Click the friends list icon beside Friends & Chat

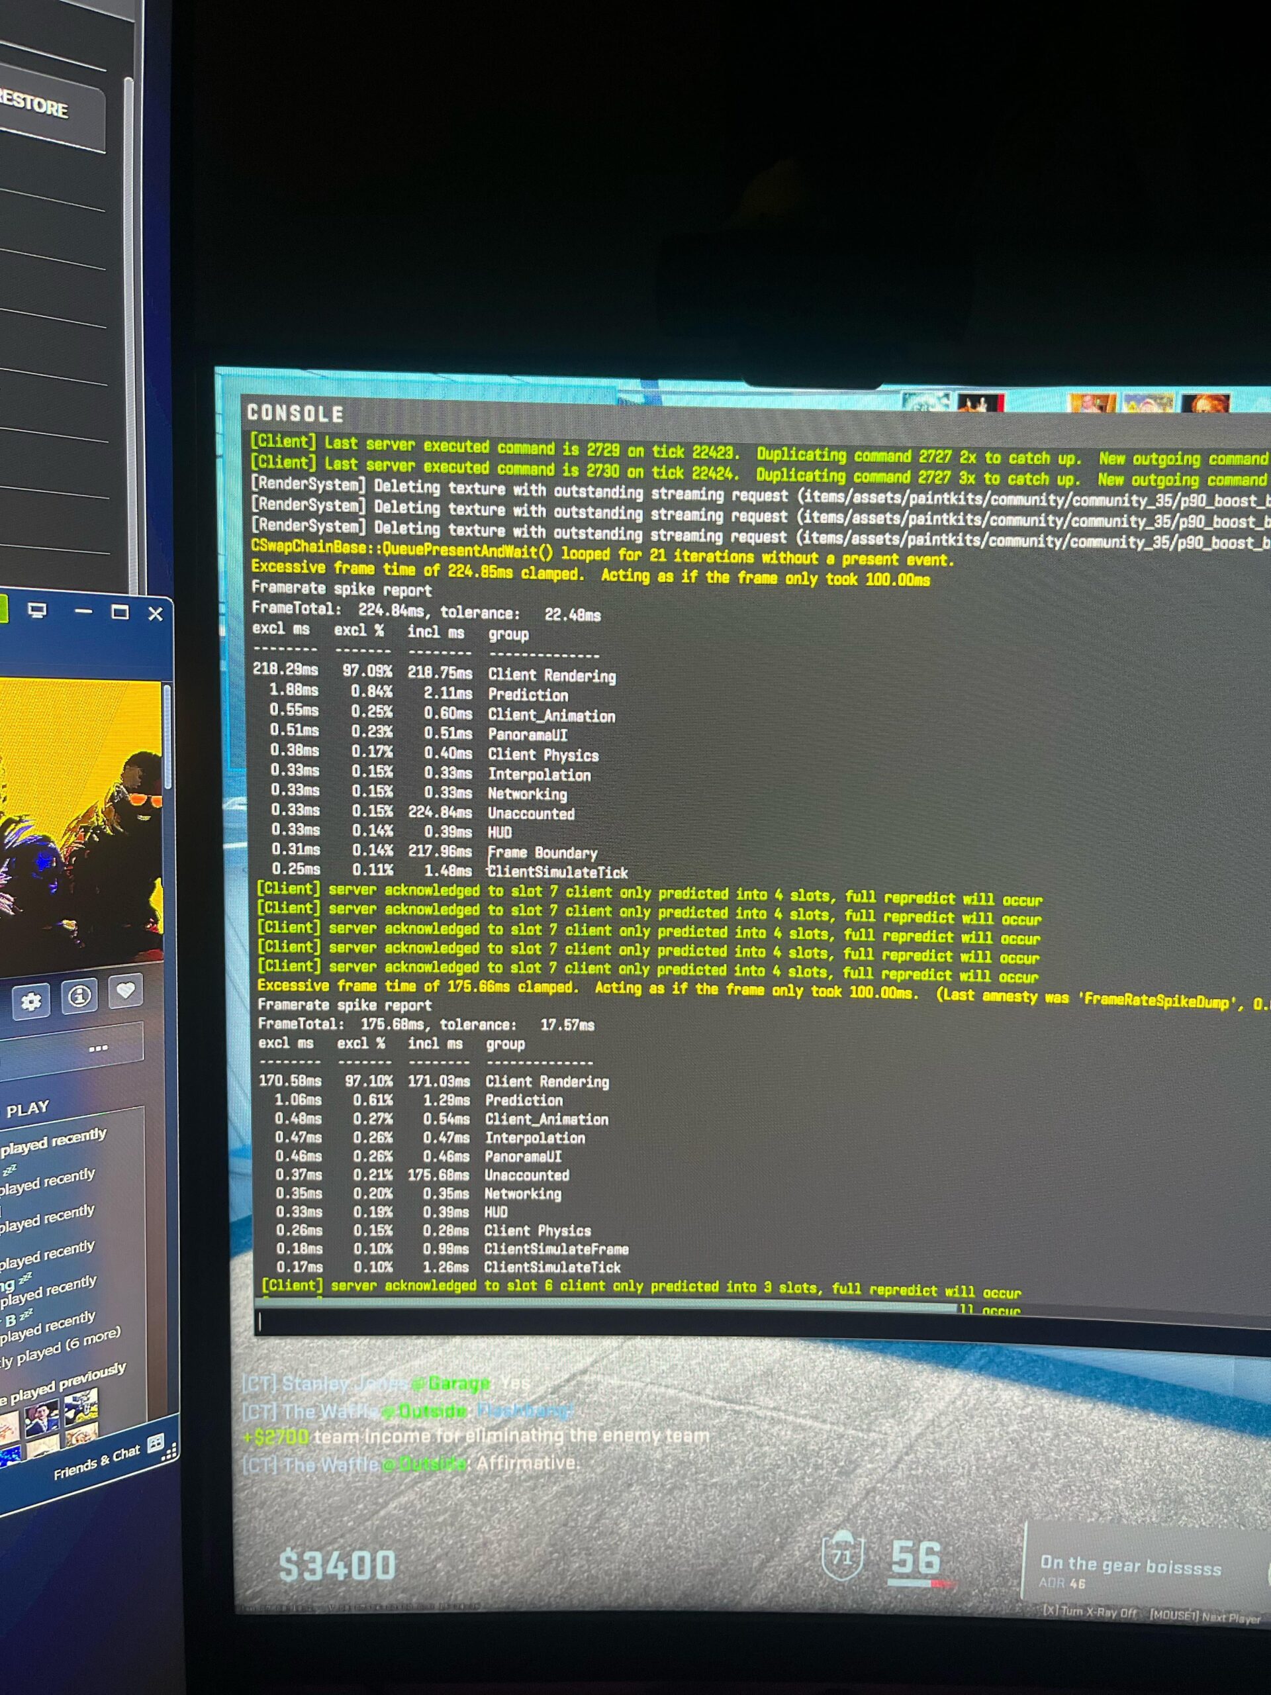[x=156, y=1443]
